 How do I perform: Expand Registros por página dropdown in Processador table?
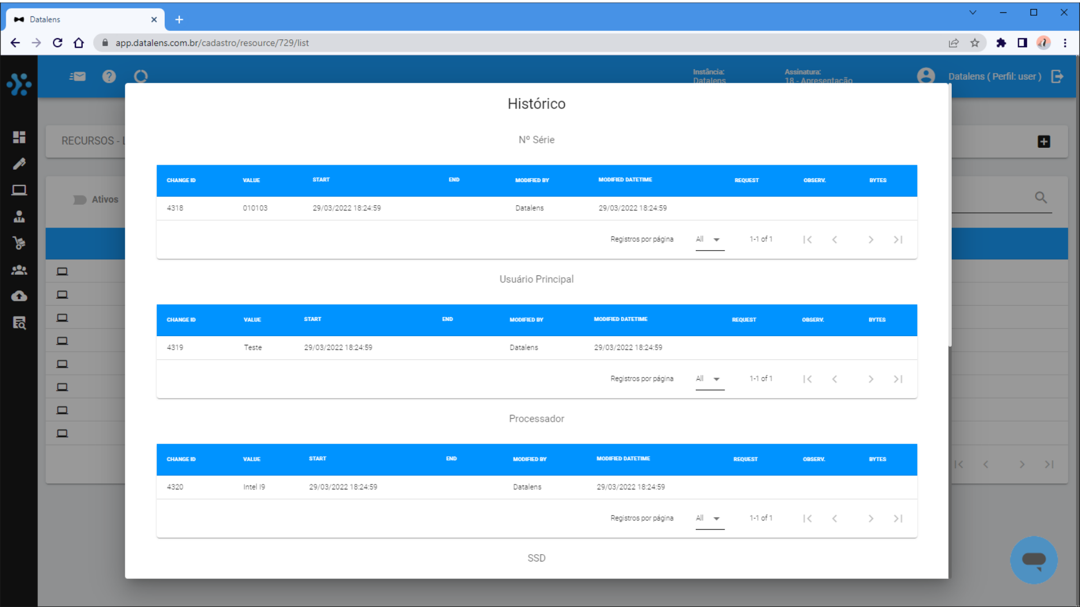click(709, 518)
